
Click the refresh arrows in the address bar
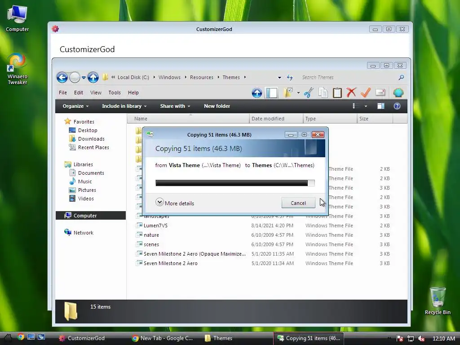[290, 77]
